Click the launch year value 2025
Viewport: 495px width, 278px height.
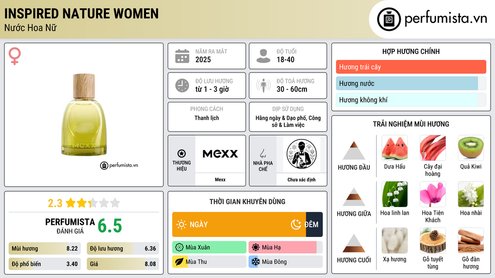click(x=203, y=59)
